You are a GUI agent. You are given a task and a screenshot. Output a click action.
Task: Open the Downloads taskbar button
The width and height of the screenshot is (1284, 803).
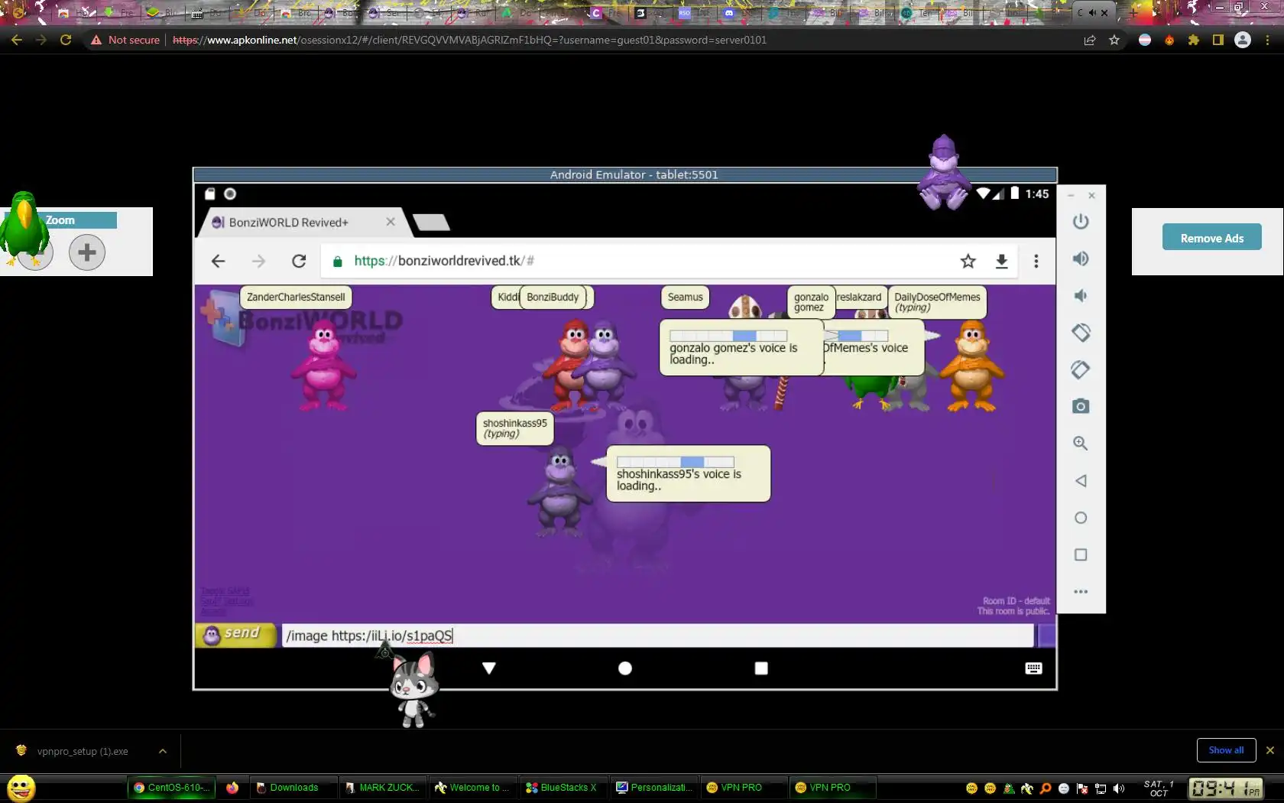click(x=293, y=788)
